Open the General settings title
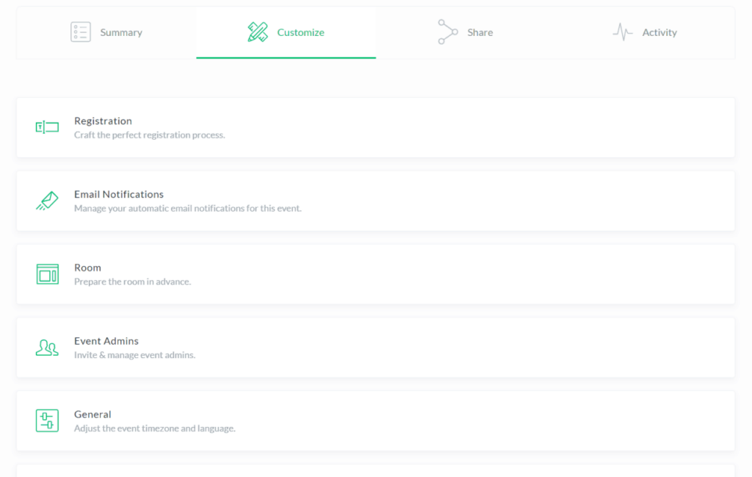This screenshot has width=752, height=477. click(x=93, y=414)
